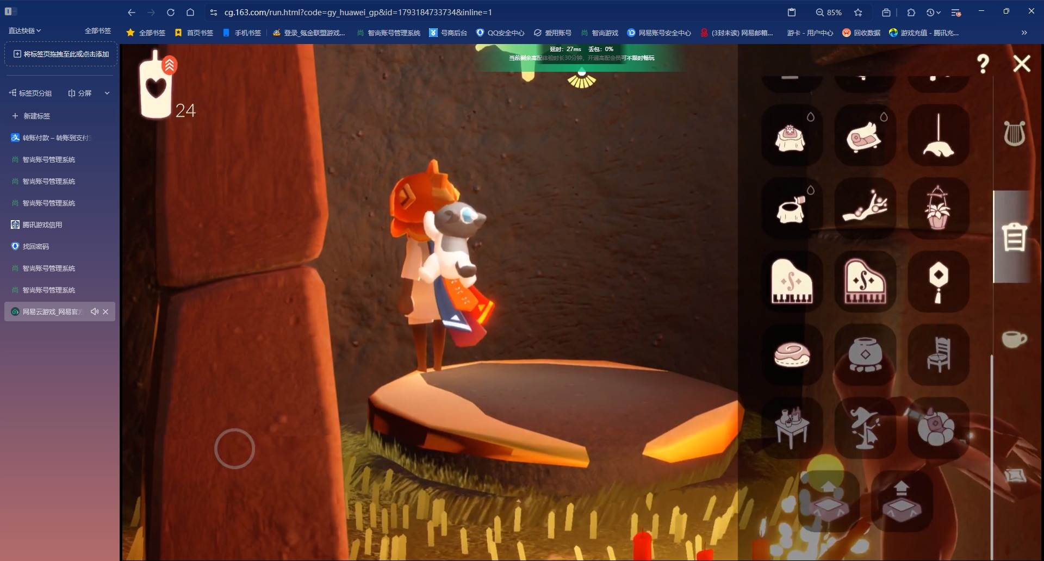This screenshot has height=561, width=1044.
Task: Bookmark this page with the star
Action: 858,12
